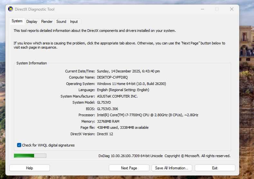Click the Windows 11 Home operating system value

click(131, 84)
